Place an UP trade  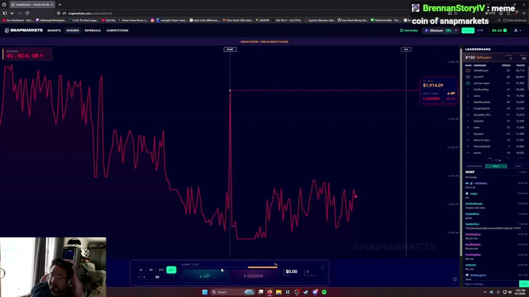coord(205,276)
